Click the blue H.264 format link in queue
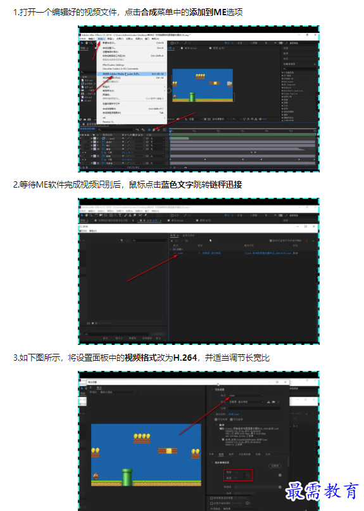Screen dimensions: 364x511 click(x=179, y=253)
